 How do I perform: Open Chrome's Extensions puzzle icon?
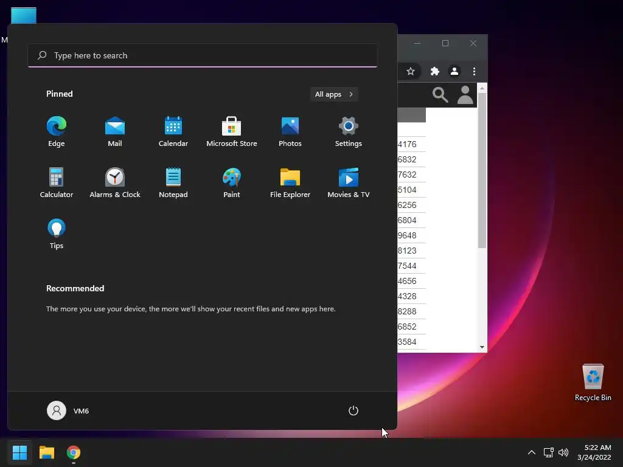pos(434,72)
